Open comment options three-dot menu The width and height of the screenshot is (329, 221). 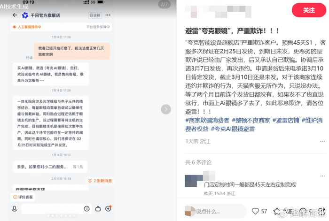[322, 176]
